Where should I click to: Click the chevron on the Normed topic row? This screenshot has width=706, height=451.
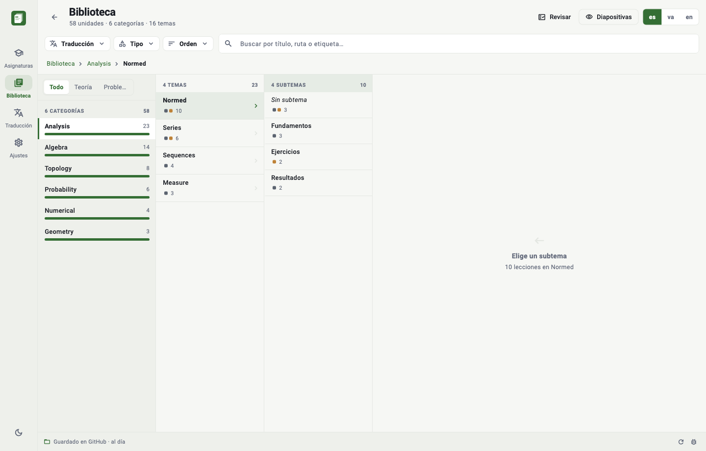[x=256, y=106]
